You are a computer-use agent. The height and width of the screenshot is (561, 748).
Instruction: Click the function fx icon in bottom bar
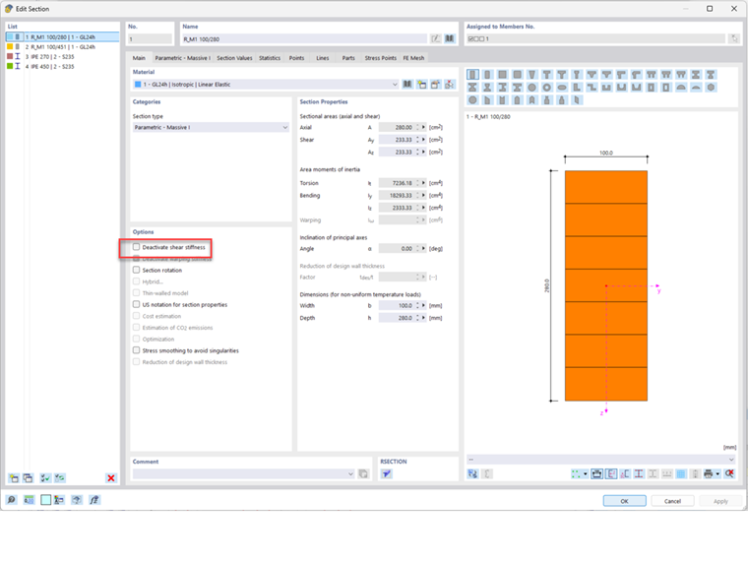(94, 500)
